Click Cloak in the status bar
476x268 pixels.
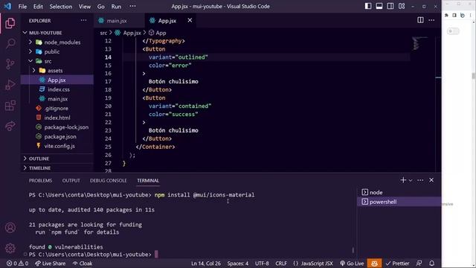tap(83, 264)
